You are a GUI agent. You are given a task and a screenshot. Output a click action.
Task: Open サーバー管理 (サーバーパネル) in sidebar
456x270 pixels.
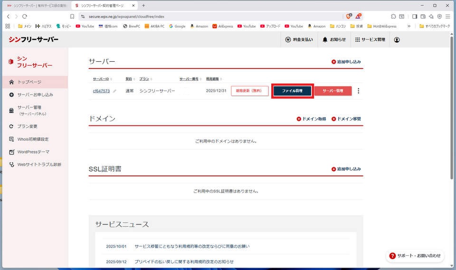point(32,110)
